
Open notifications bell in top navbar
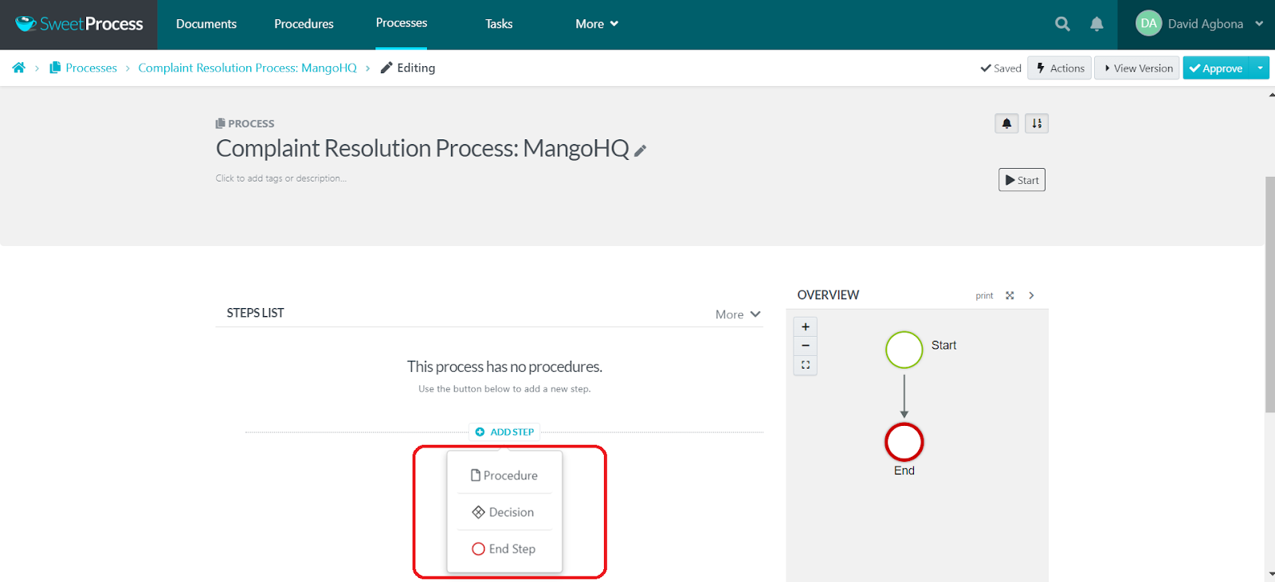[x=1096, y=24]
